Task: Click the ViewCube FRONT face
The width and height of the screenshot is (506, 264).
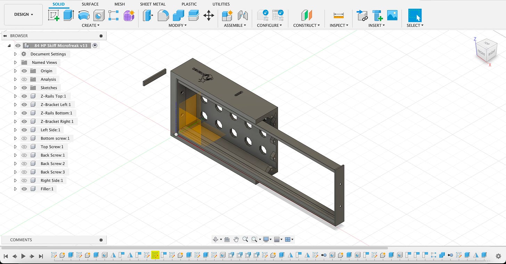Action: (481, 52)
